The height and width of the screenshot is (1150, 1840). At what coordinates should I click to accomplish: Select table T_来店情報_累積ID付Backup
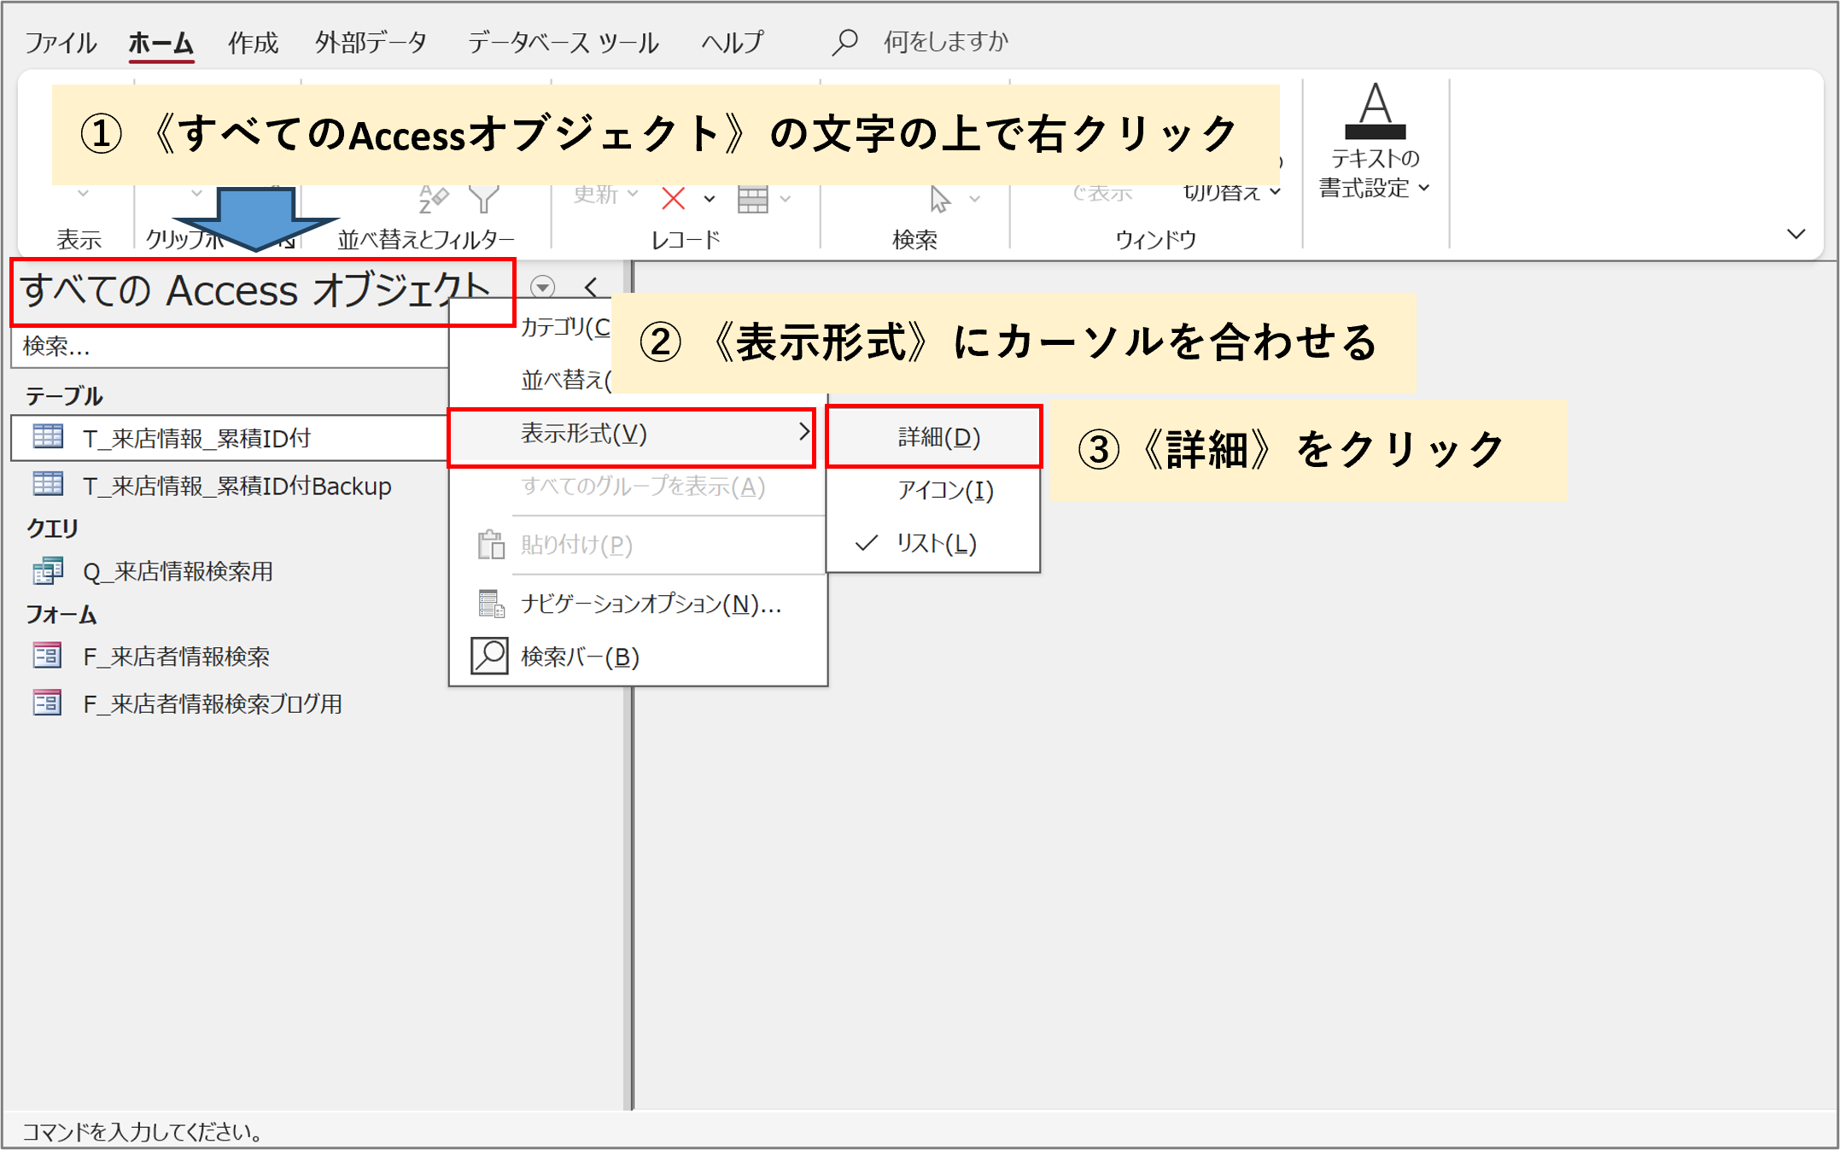(237, 486)
